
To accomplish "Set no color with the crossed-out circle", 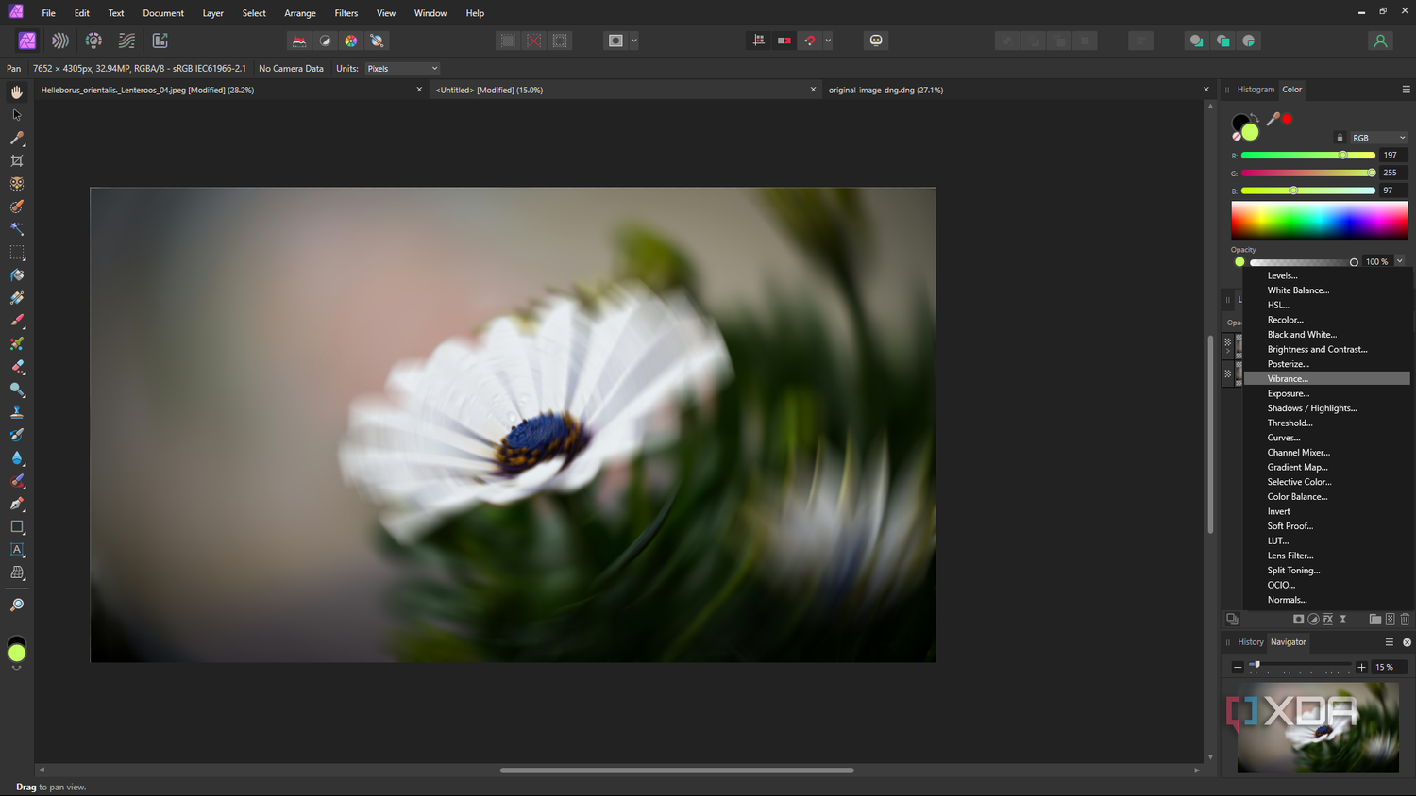I will (1237, 137).
